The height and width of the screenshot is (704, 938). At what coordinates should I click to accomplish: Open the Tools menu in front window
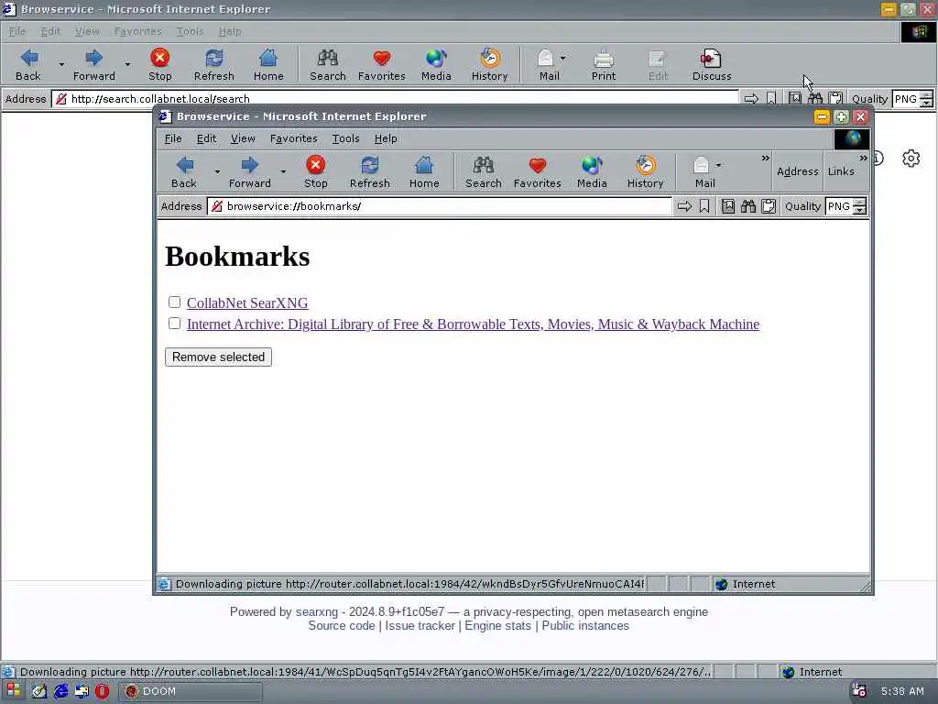click(x=345, y=139)
